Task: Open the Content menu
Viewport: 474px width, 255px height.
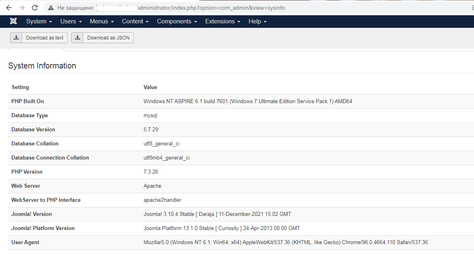Action: tap(135, 21)
